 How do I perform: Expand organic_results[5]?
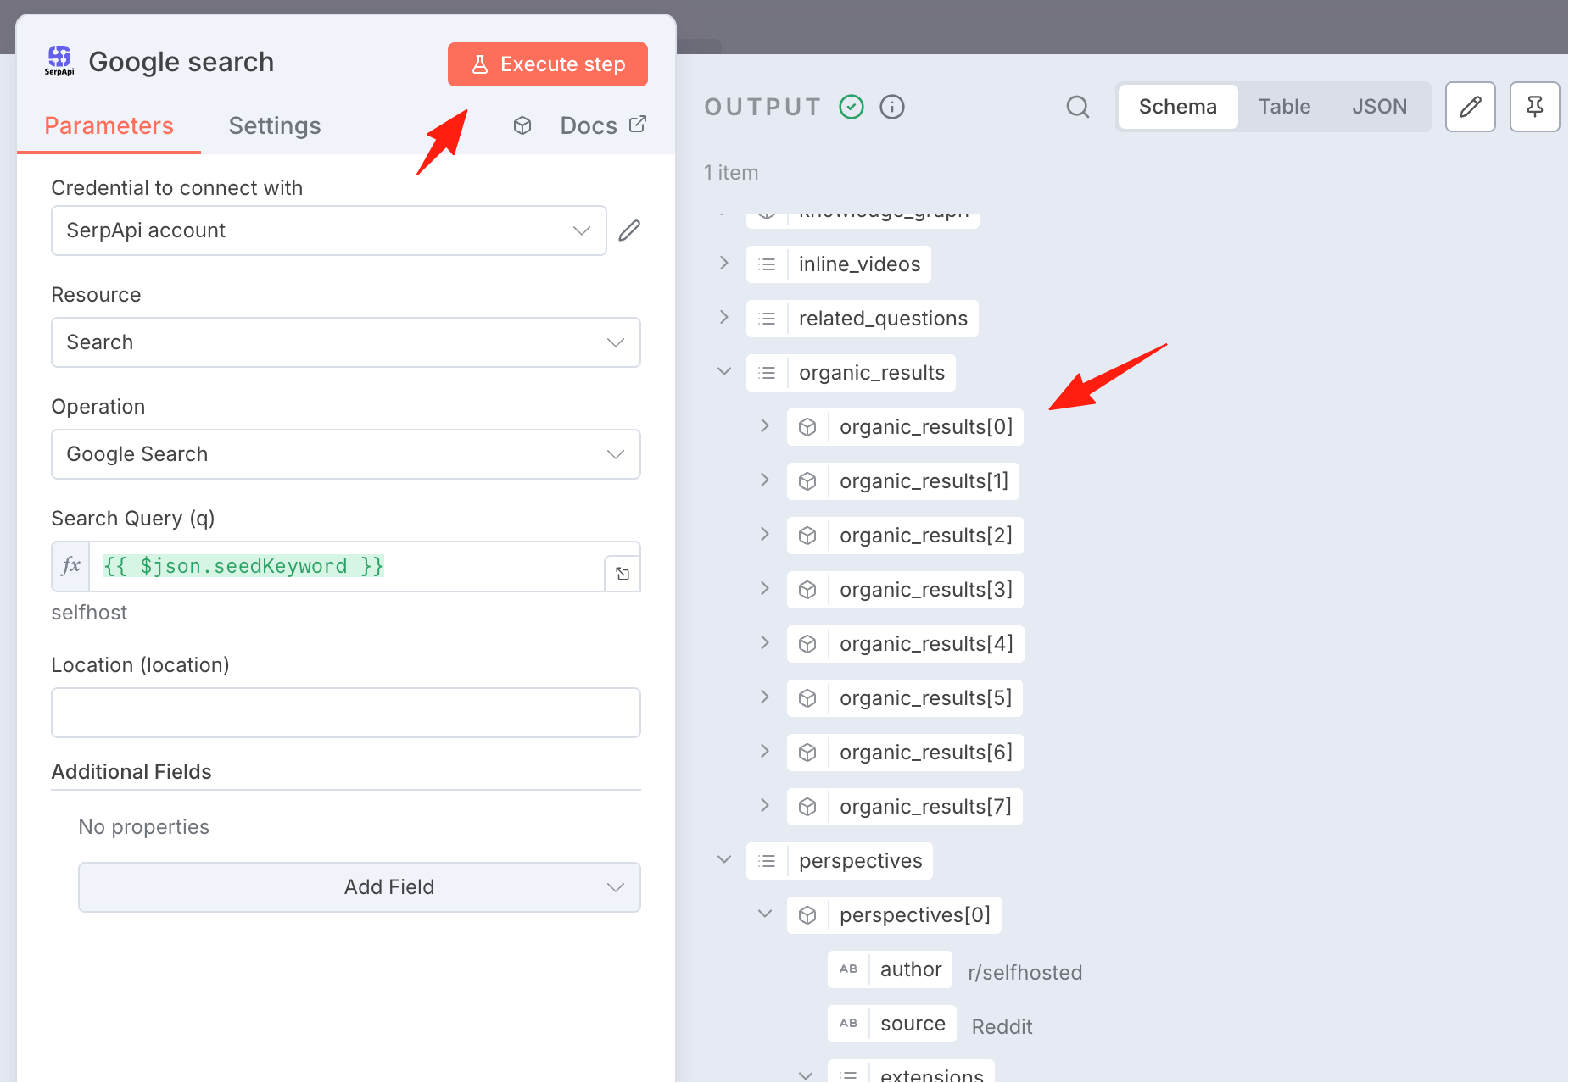(x=765, y=697)
